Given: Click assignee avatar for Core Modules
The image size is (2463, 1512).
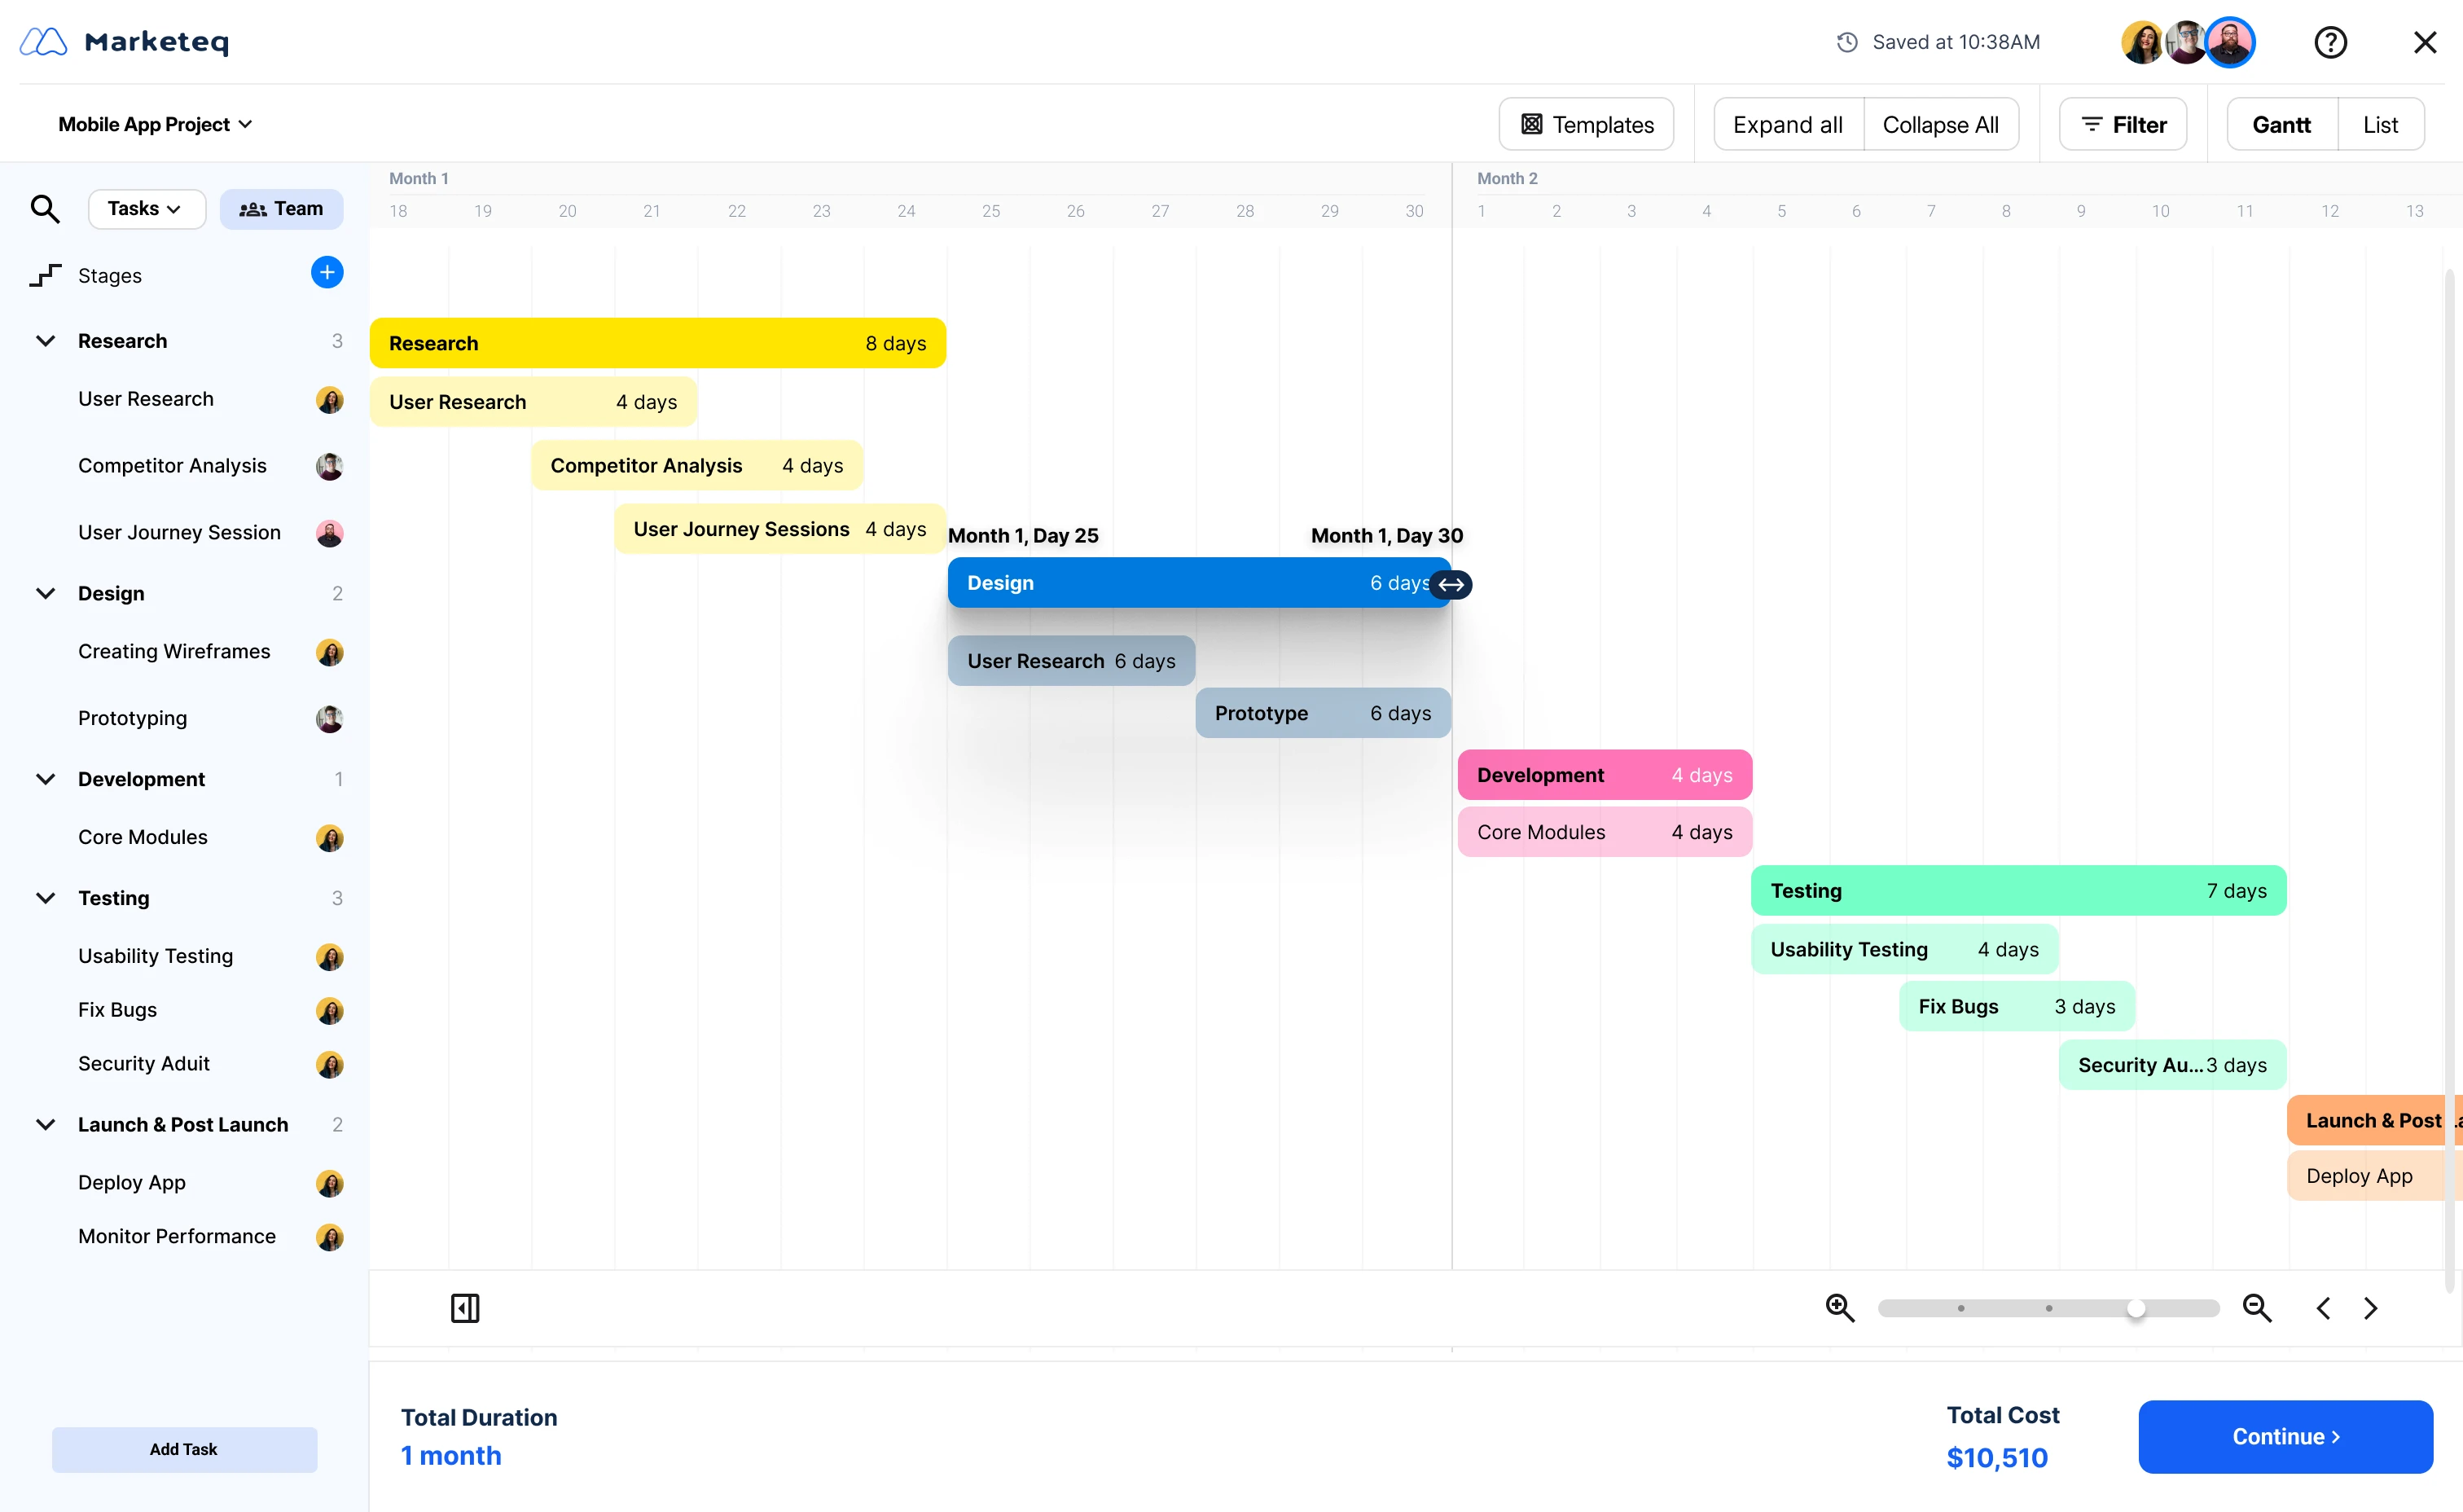Looking at the screenshot, I should click(330, 839).
